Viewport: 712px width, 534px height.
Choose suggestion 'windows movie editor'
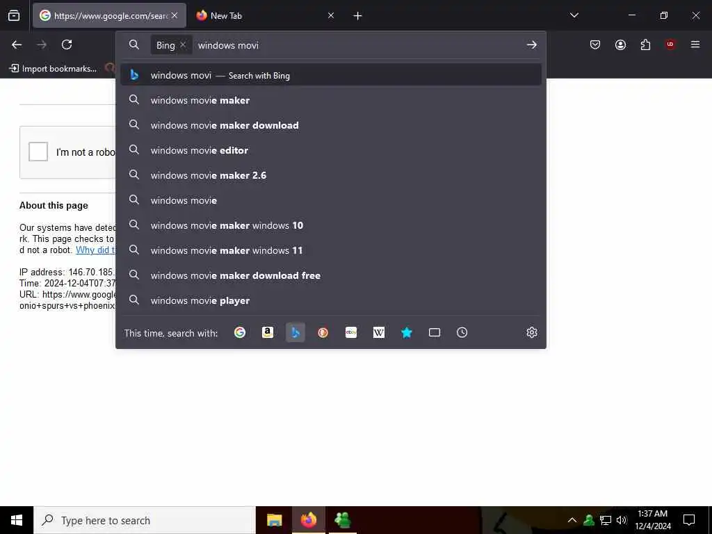pyautogui.click(x=330, y=150)
